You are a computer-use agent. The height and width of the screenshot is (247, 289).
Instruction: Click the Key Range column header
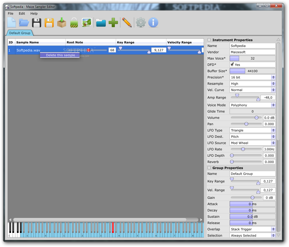point(141,42)
